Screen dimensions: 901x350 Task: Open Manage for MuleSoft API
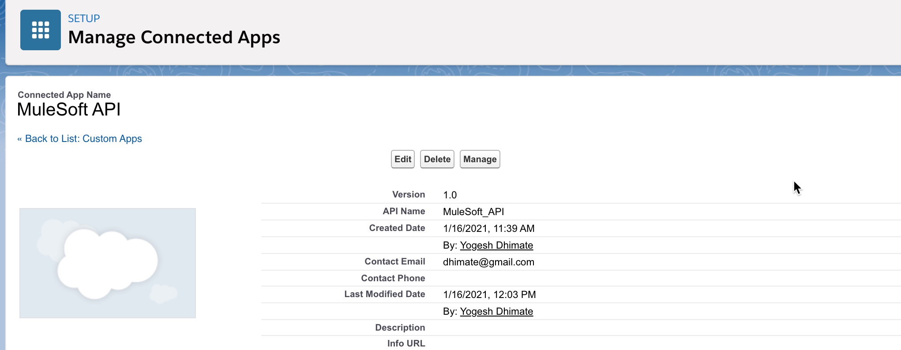coord(480,159)
